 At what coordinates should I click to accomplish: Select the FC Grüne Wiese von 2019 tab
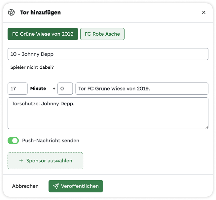pos(43,34)
